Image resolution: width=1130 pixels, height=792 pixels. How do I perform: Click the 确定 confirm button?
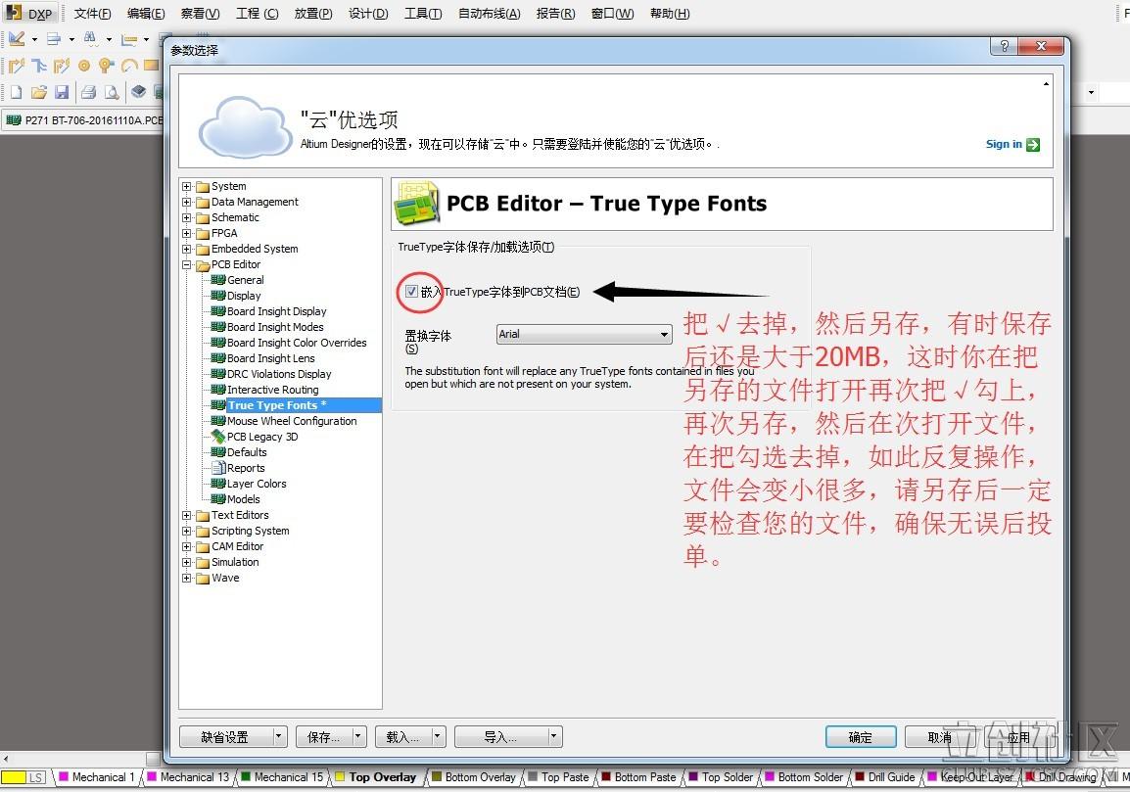tap(860, 737)
